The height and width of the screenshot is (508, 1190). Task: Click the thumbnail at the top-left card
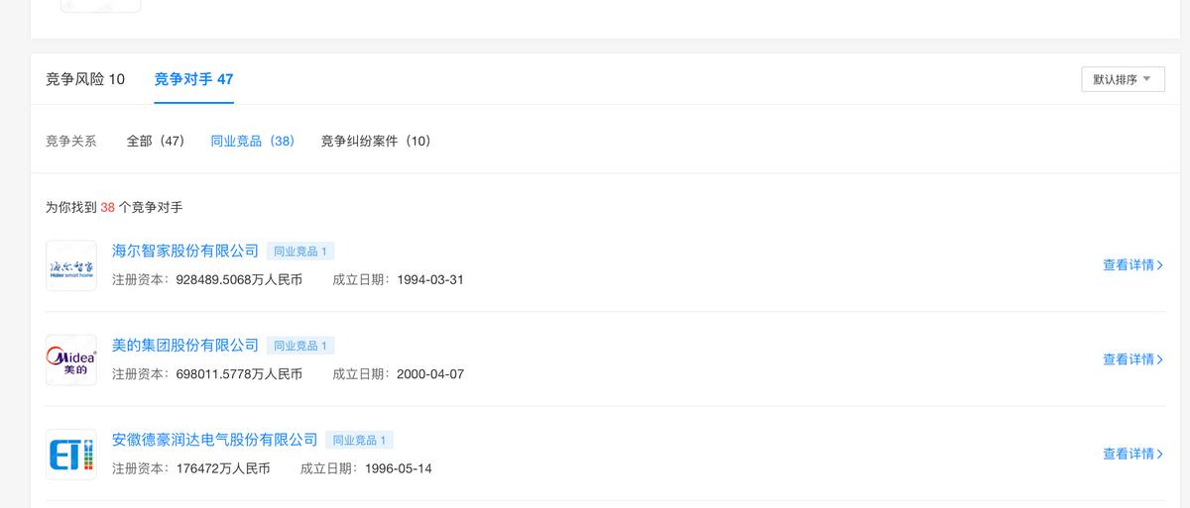[x=100, y=5]
